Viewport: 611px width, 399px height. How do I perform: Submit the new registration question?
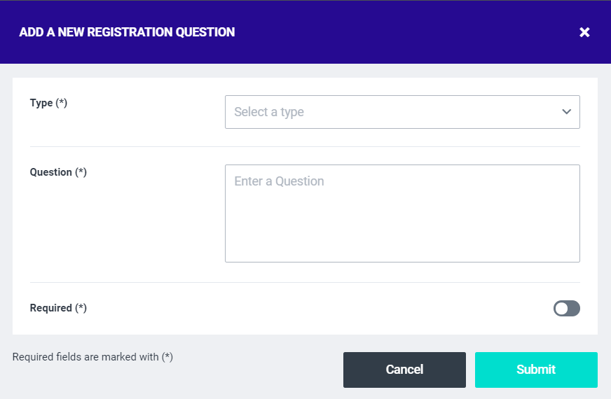536,370
